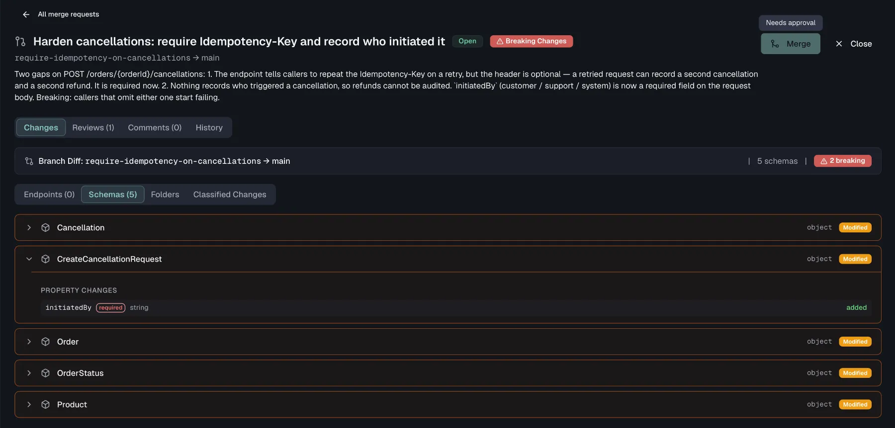Click the added label on initiatedBy row

[x=856, y=308]
